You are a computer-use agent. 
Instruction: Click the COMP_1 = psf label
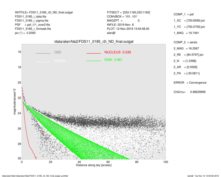184,14
